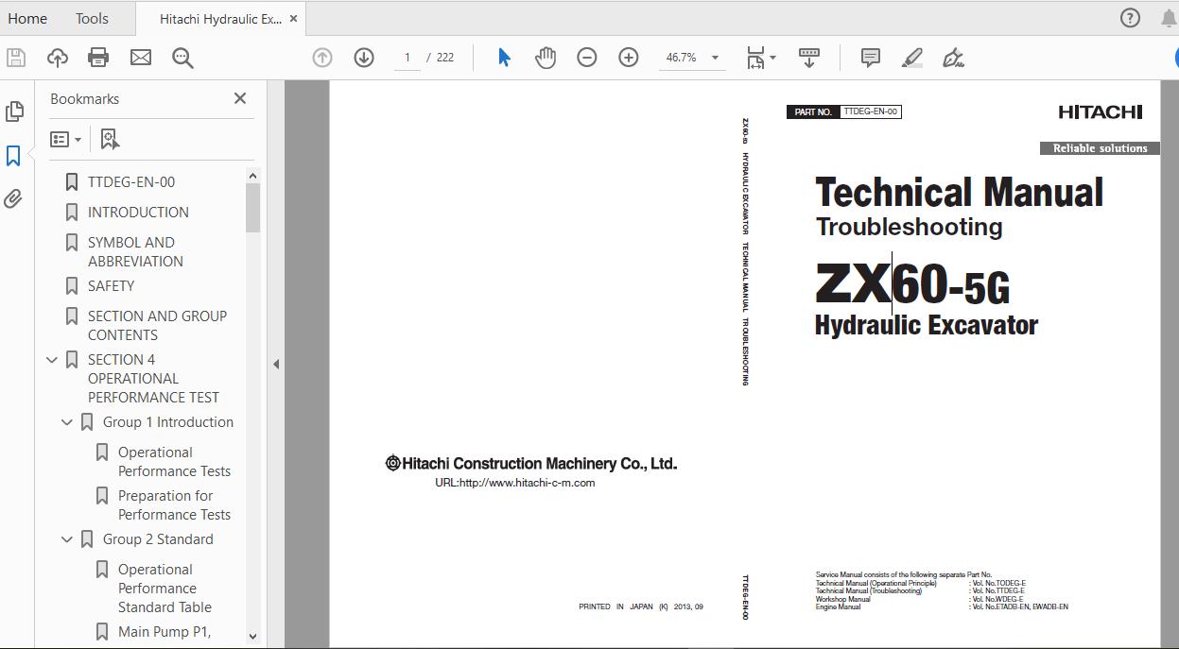Zoom in with plus icon
The height and width of the screenshot is (649, 1179).
point(629,58)
